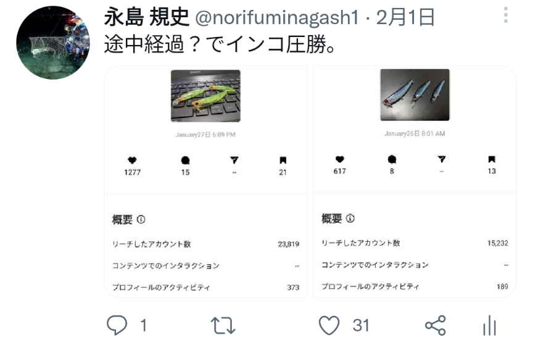View tweet analytics bar chart icon
Image resolution: width=533 pixels, height=340 pixels.
pyautogui.click(x=489, y=325)
